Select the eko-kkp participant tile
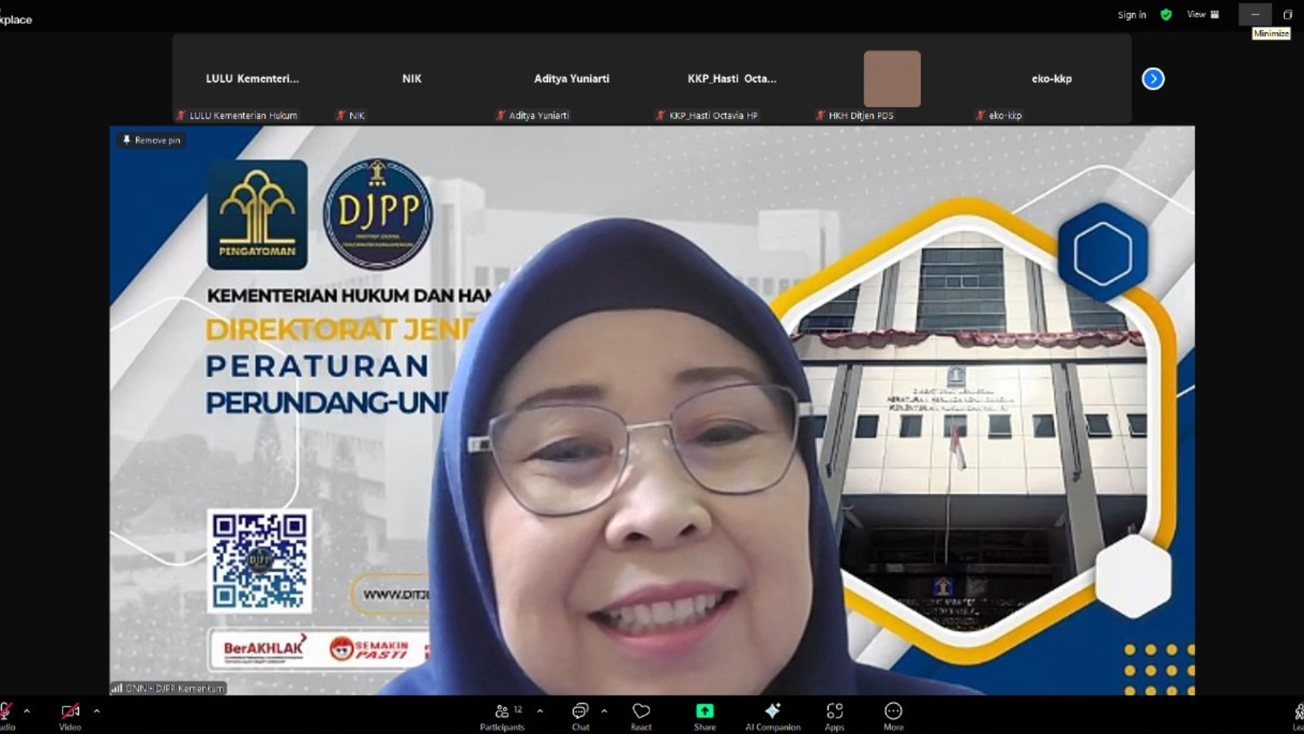The image size is (1304, 734). click(x=1051, y=79)
